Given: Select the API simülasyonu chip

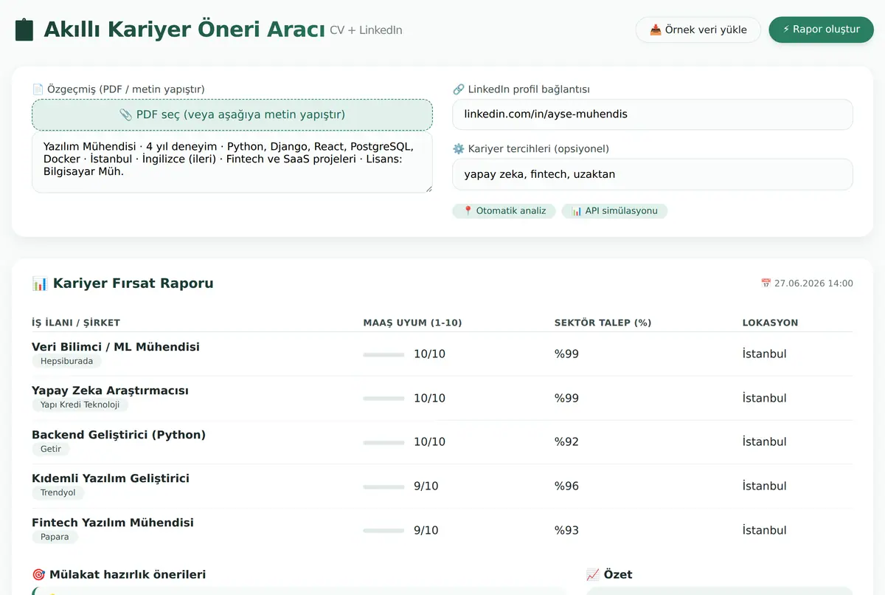Looking at the screenshot, I should point(614,211).
